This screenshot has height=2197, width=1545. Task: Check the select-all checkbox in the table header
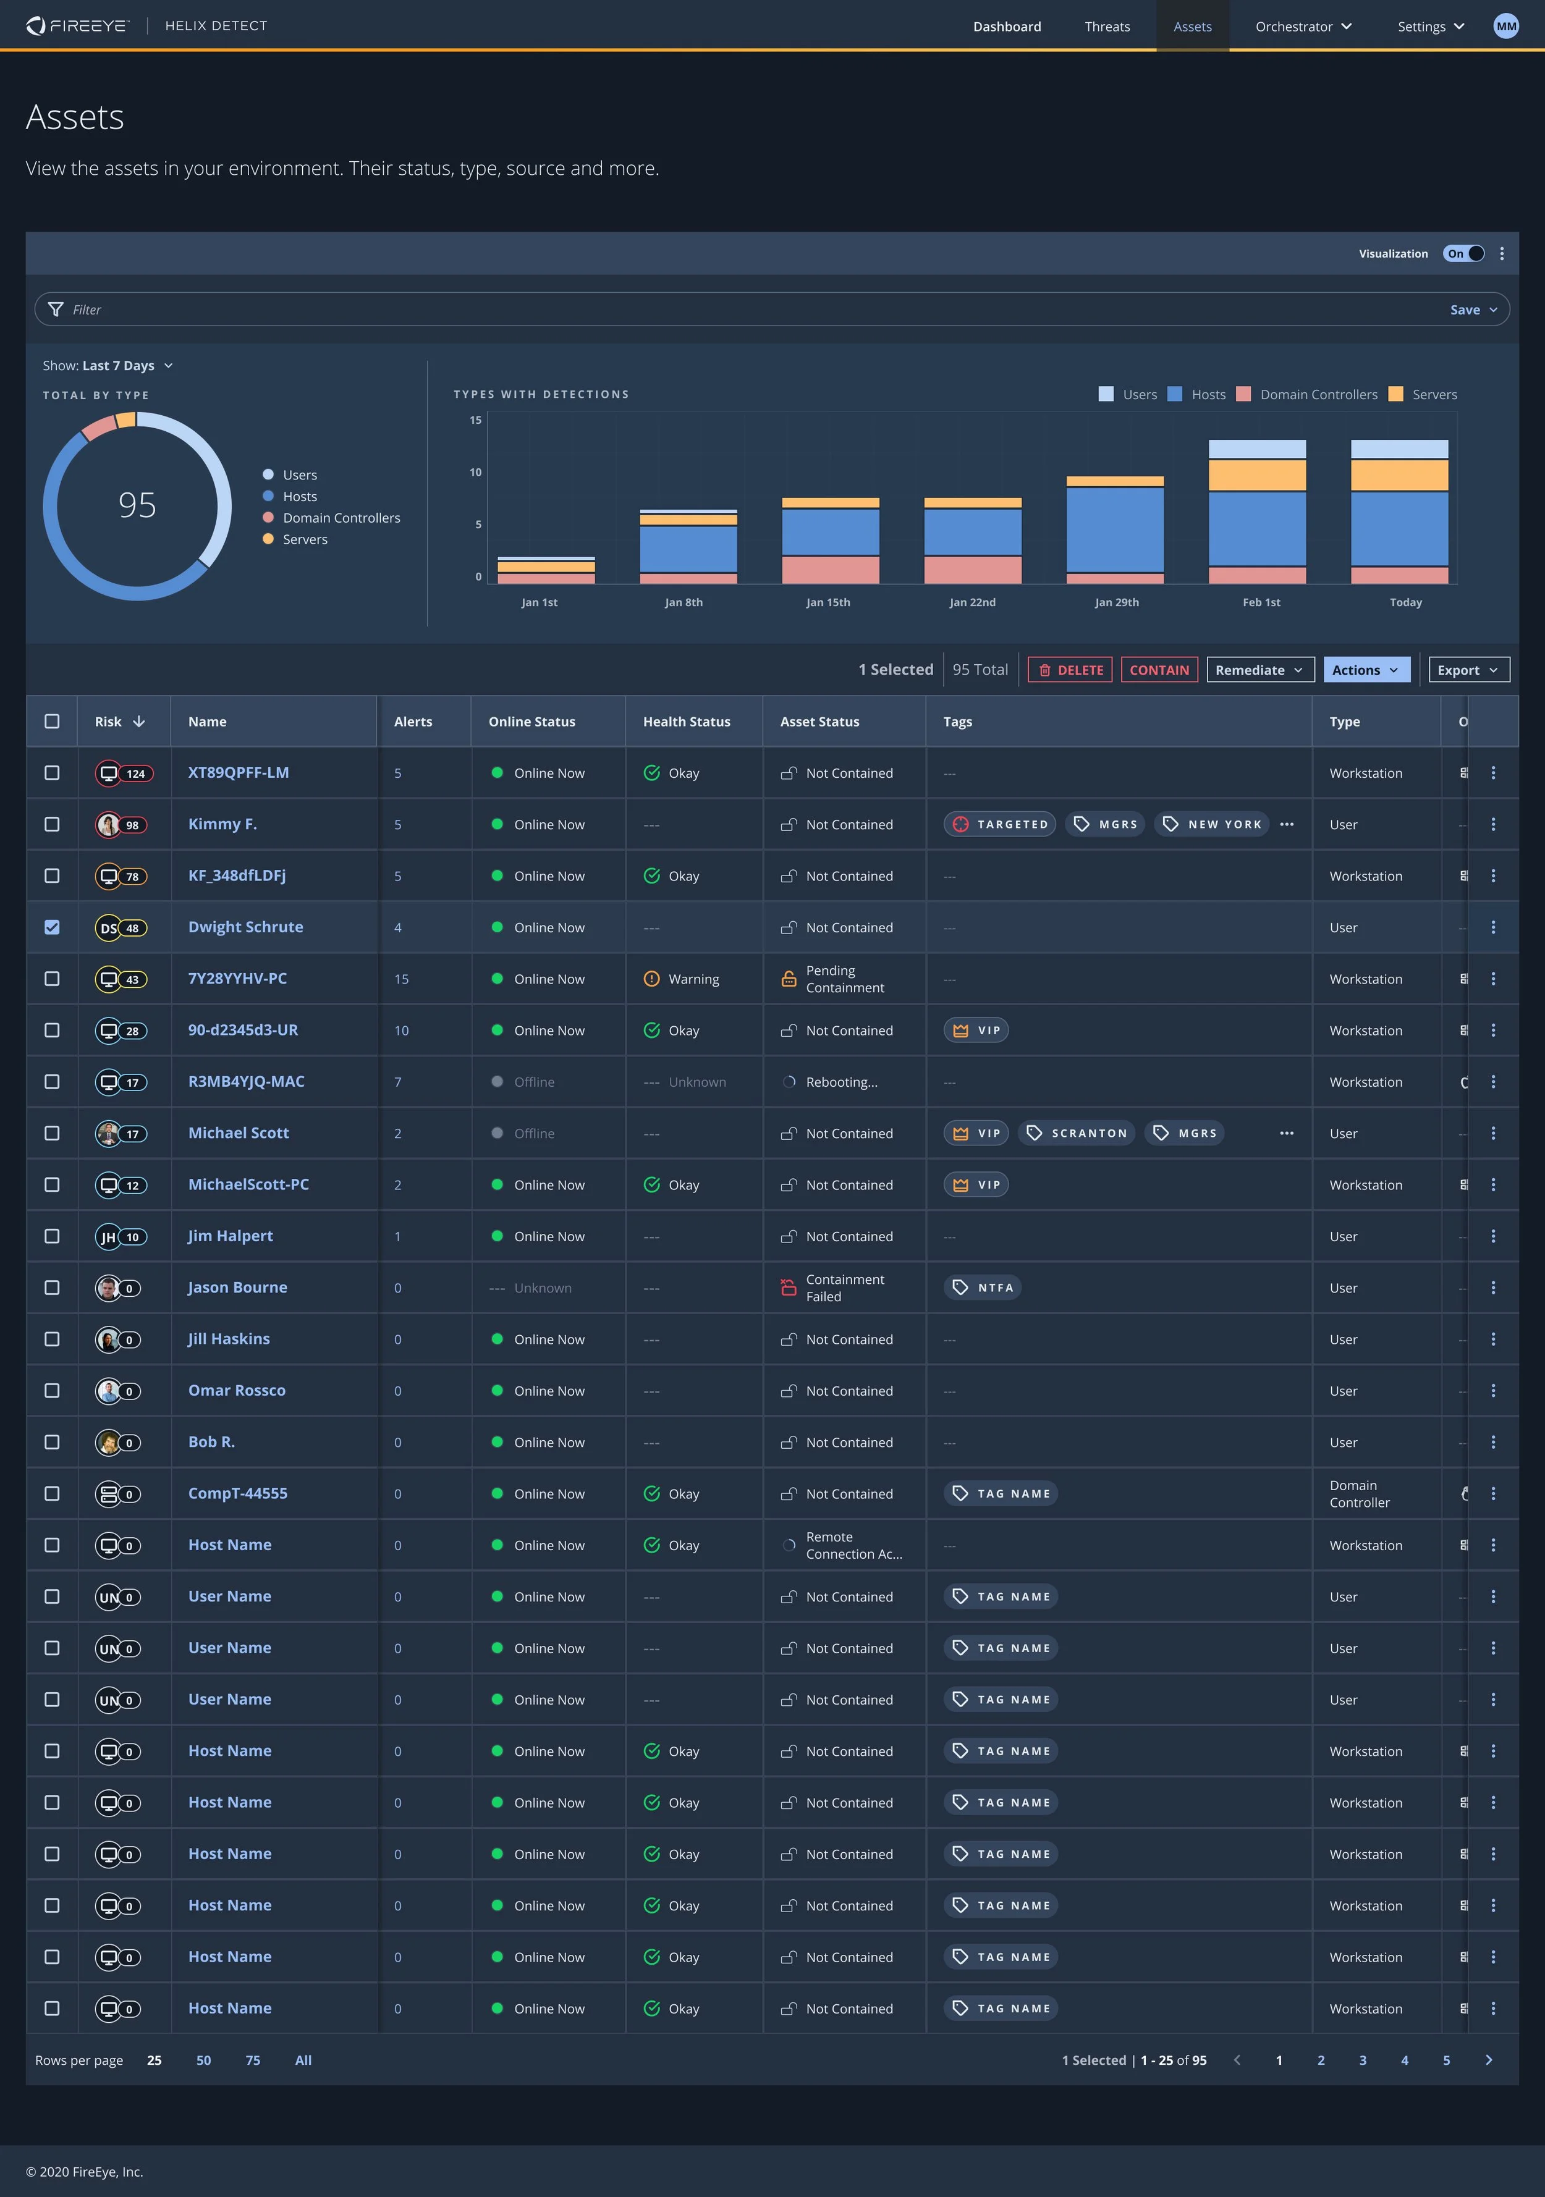coord(53,722)
